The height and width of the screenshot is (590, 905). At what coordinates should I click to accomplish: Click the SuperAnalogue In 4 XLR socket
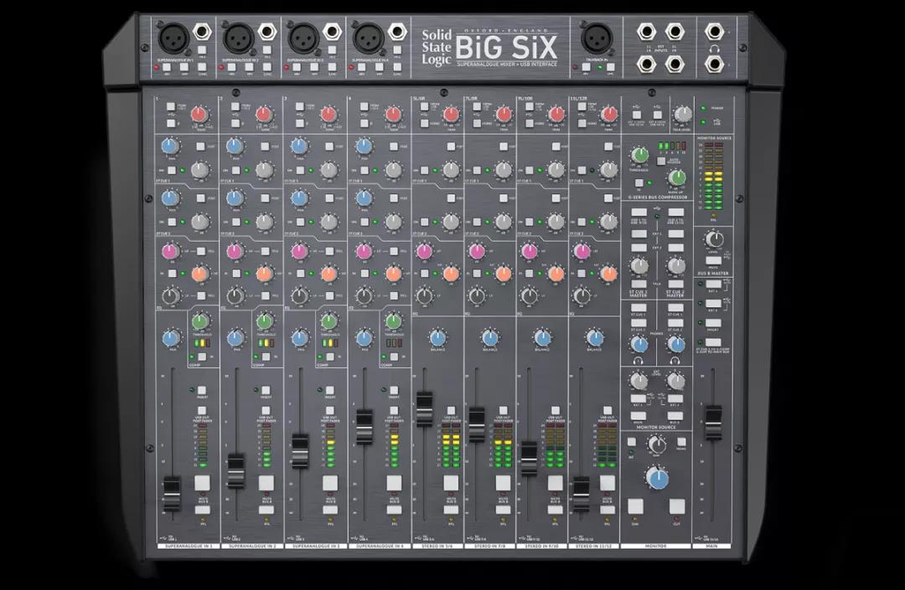[369, 38]
